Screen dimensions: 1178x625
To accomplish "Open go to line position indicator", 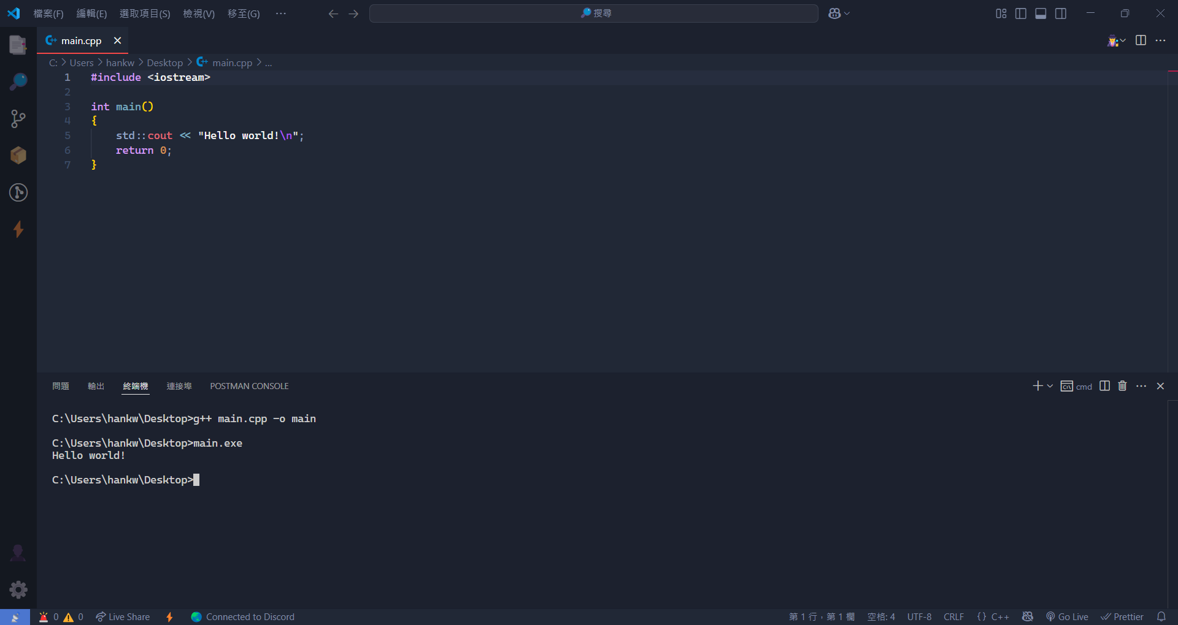I will point(822,617).
